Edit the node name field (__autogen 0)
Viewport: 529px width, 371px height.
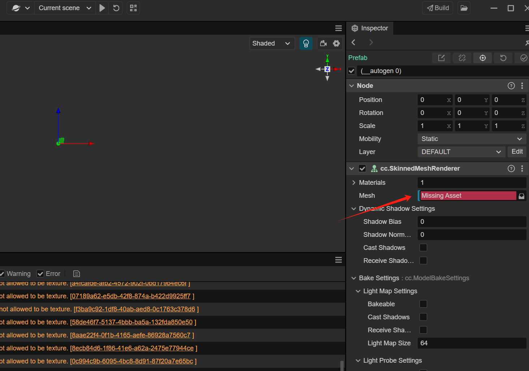click(443, 71)
